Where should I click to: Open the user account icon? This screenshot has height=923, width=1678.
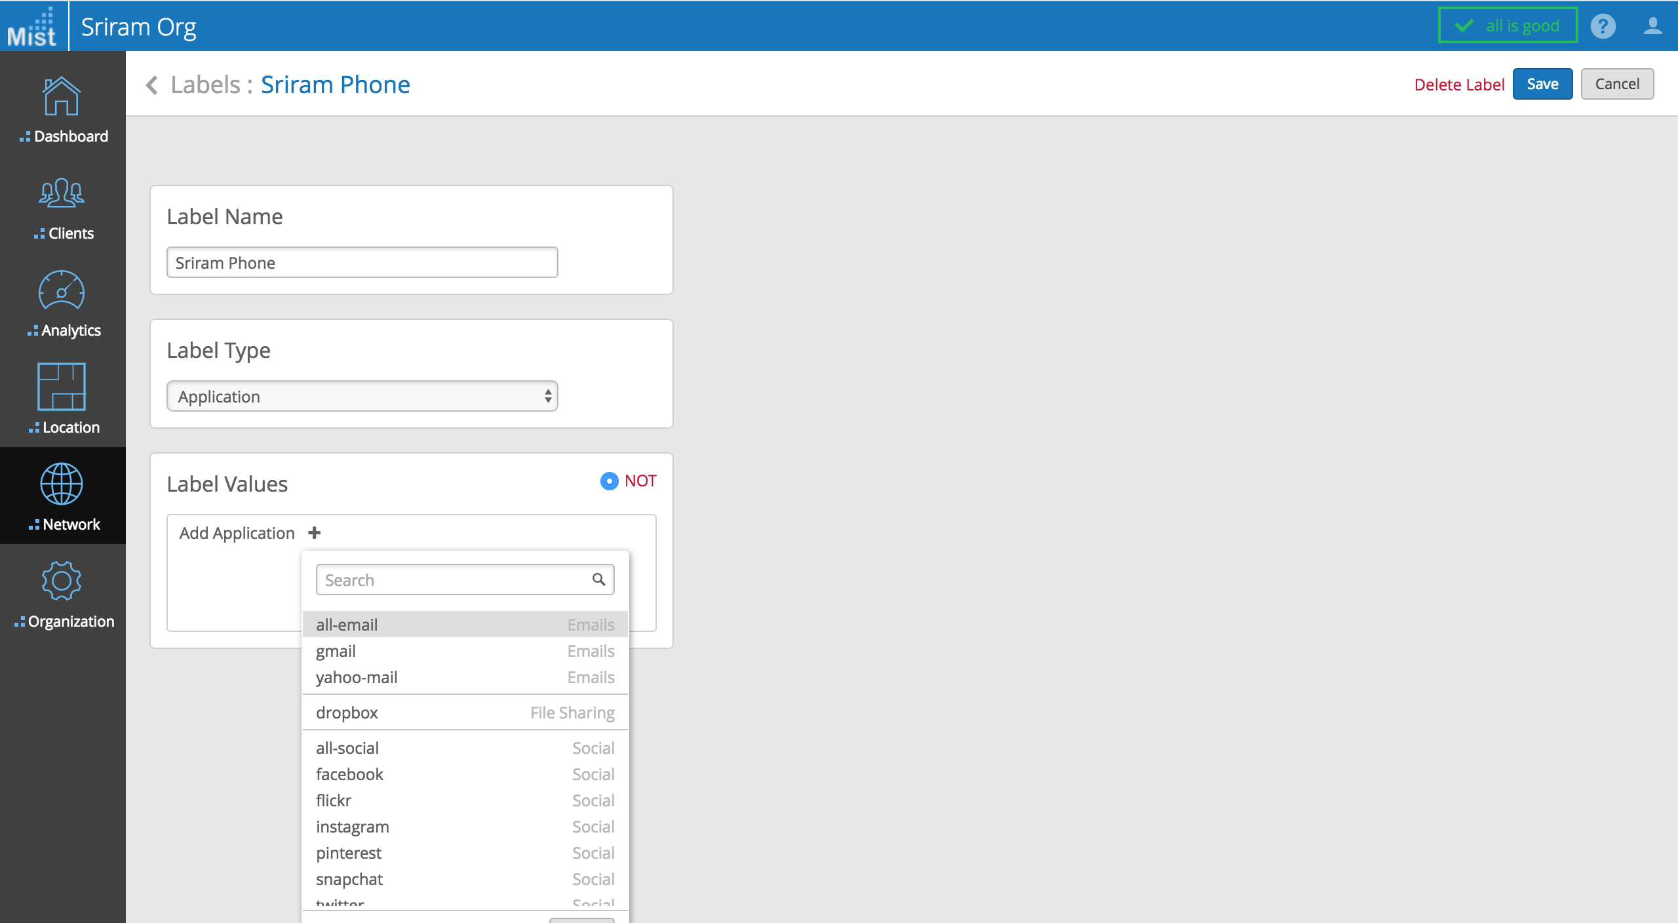point(1652,26)
